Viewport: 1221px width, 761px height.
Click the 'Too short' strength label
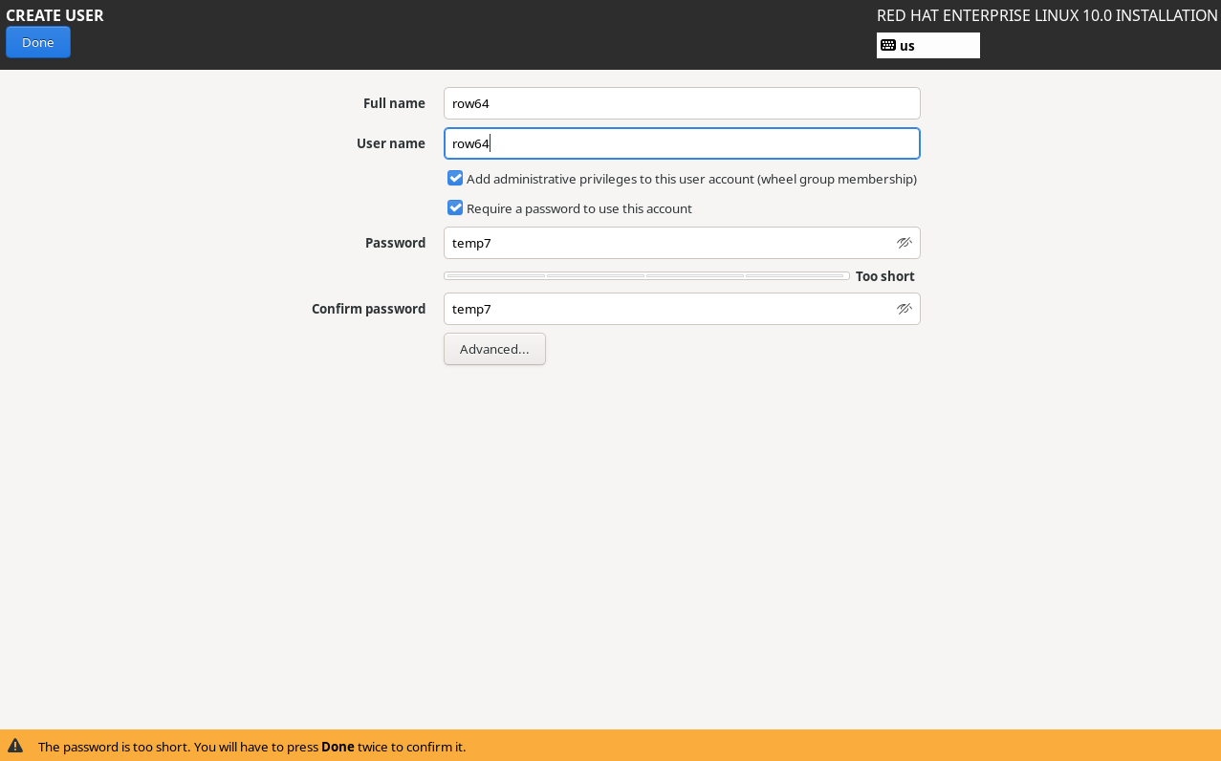884,276
